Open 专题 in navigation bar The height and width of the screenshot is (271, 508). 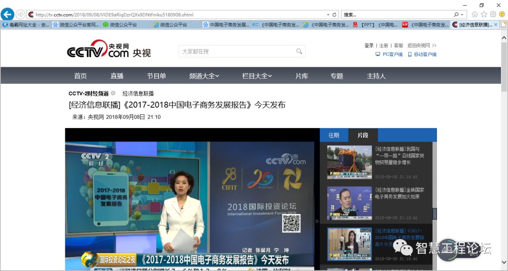point(337,76)
